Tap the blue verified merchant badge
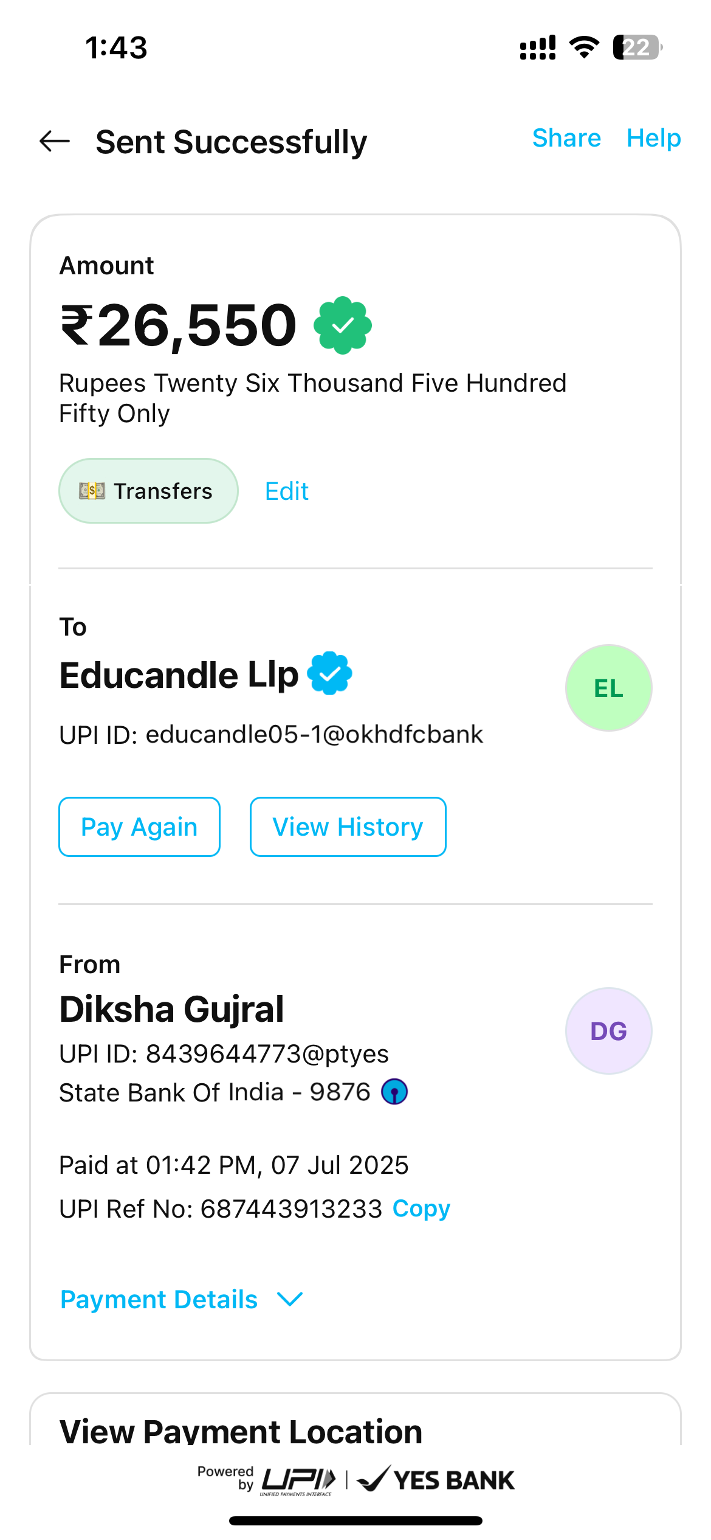Viewport: 711px width, 1540px height. tap(329, 673)
